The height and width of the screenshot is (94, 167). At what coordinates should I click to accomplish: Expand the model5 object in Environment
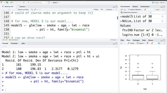coord(121,17)
